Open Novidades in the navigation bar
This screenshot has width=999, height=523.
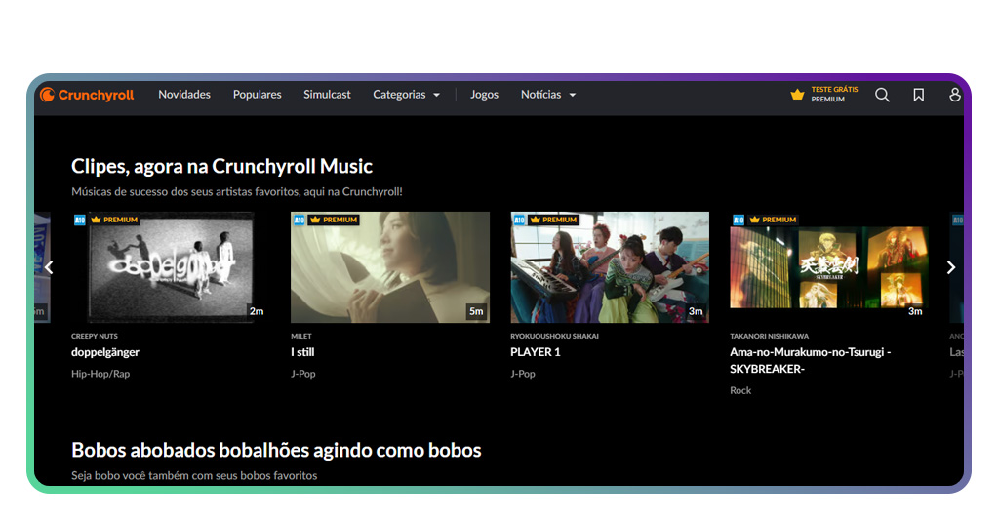(x=184, y=95)
